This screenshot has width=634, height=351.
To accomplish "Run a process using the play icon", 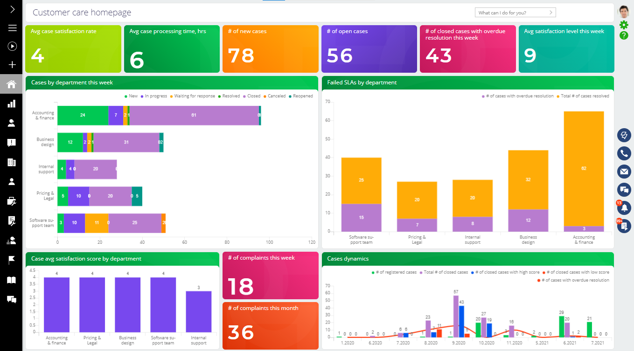I will pyautogui.click(x=12, y=46).
